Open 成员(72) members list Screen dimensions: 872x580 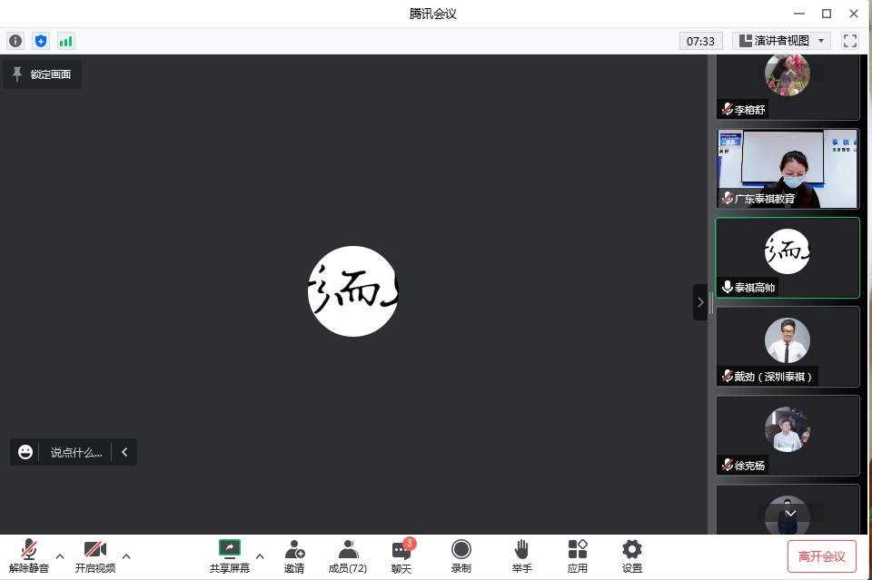[348, 555]
